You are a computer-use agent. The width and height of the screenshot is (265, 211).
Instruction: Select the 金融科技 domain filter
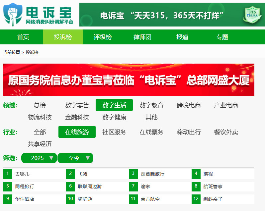point(77,117)
